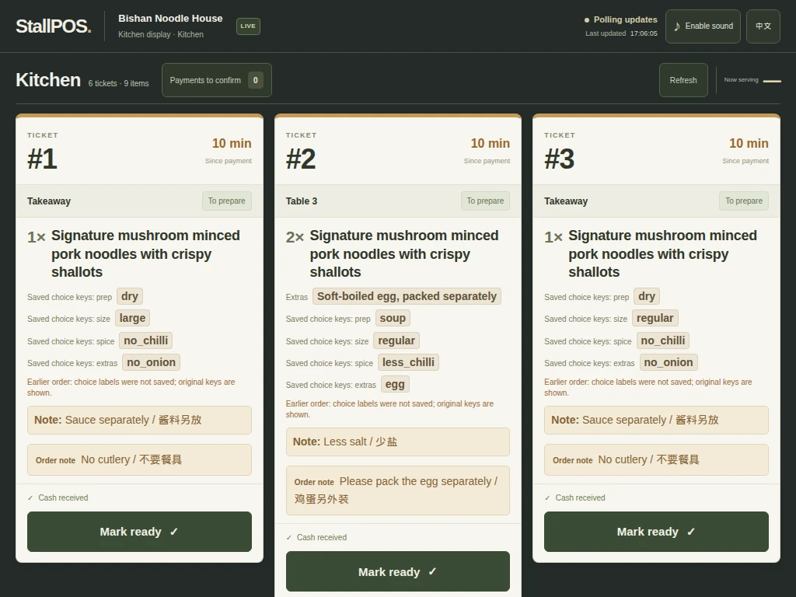796x597 pixels.
Task: Click the Last updated 17:06:05 timestamp
Action: (x=621, y=33)
